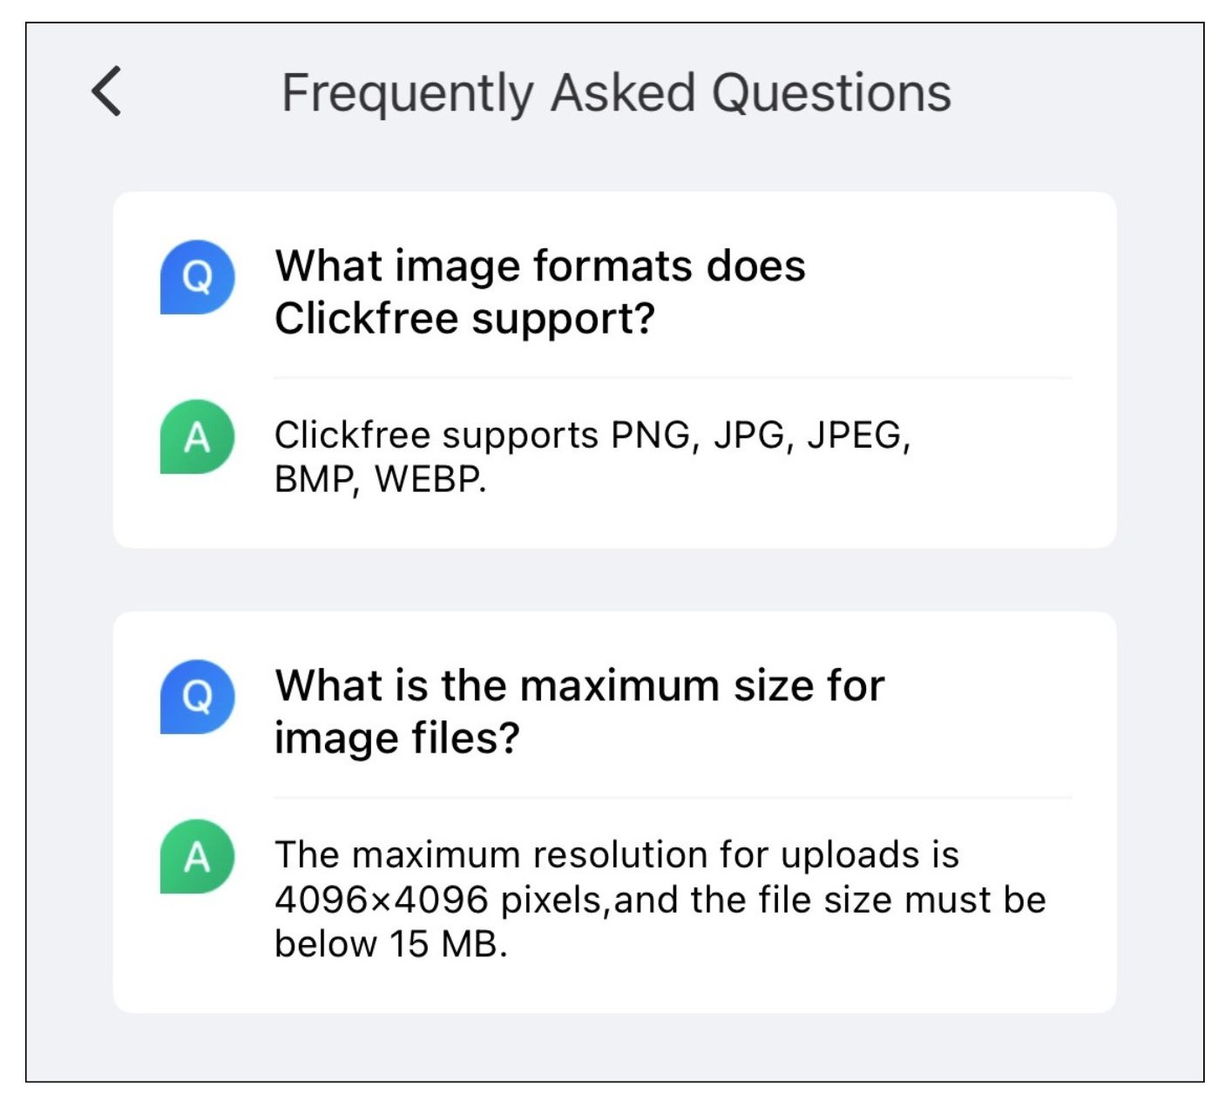1232x1120 pixels.
Task: Click the 4096×4096 resolution text
Action: [382, 900]
